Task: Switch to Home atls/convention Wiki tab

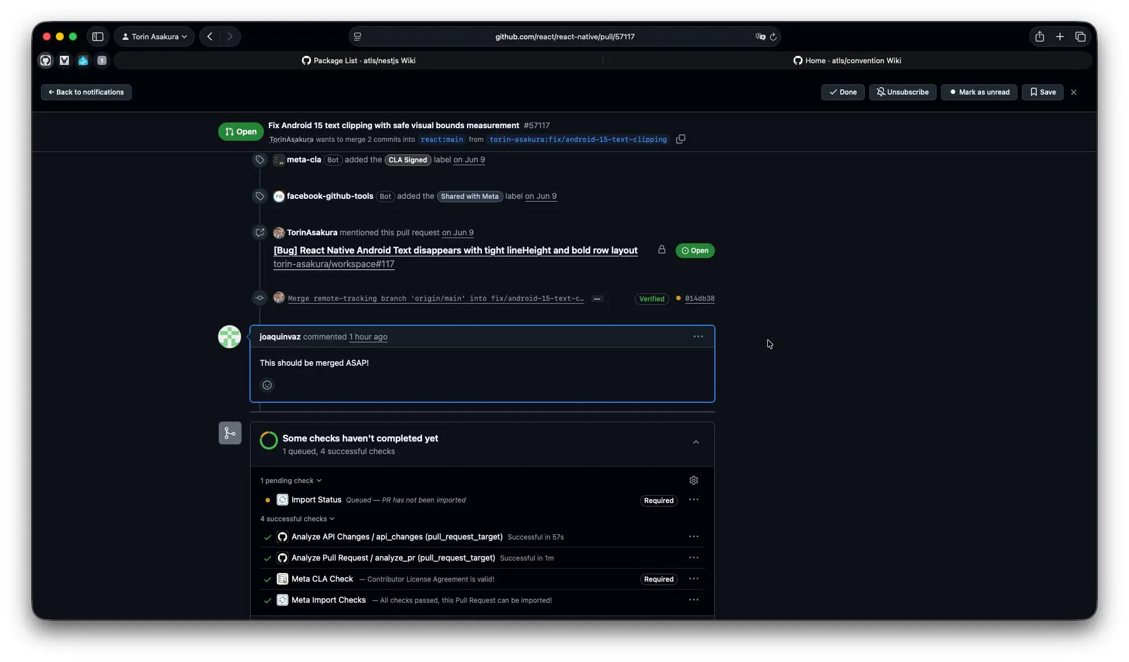Action: [847, 60]
